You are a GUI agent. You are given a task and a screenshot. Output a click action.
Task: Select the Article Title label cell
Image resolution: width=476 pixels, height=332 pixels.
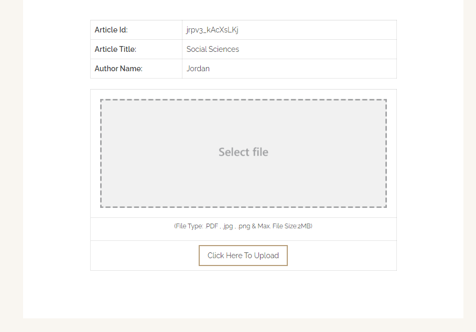136,49
